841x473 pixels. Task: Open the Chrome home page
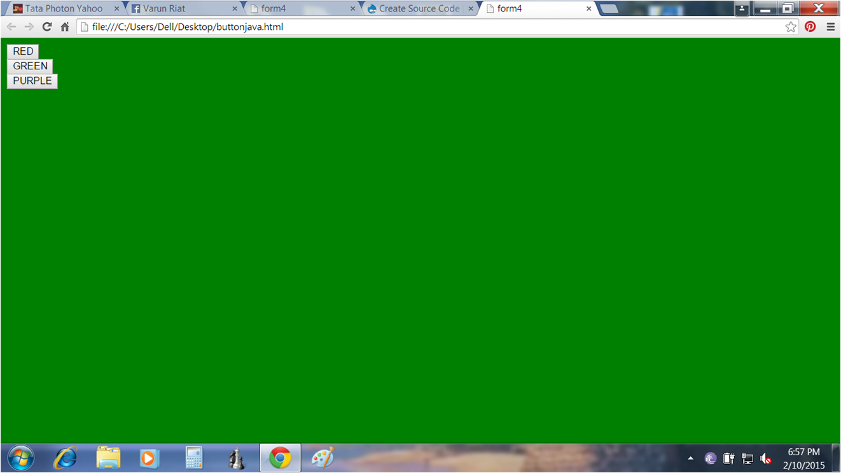click(x=64, y=27)
